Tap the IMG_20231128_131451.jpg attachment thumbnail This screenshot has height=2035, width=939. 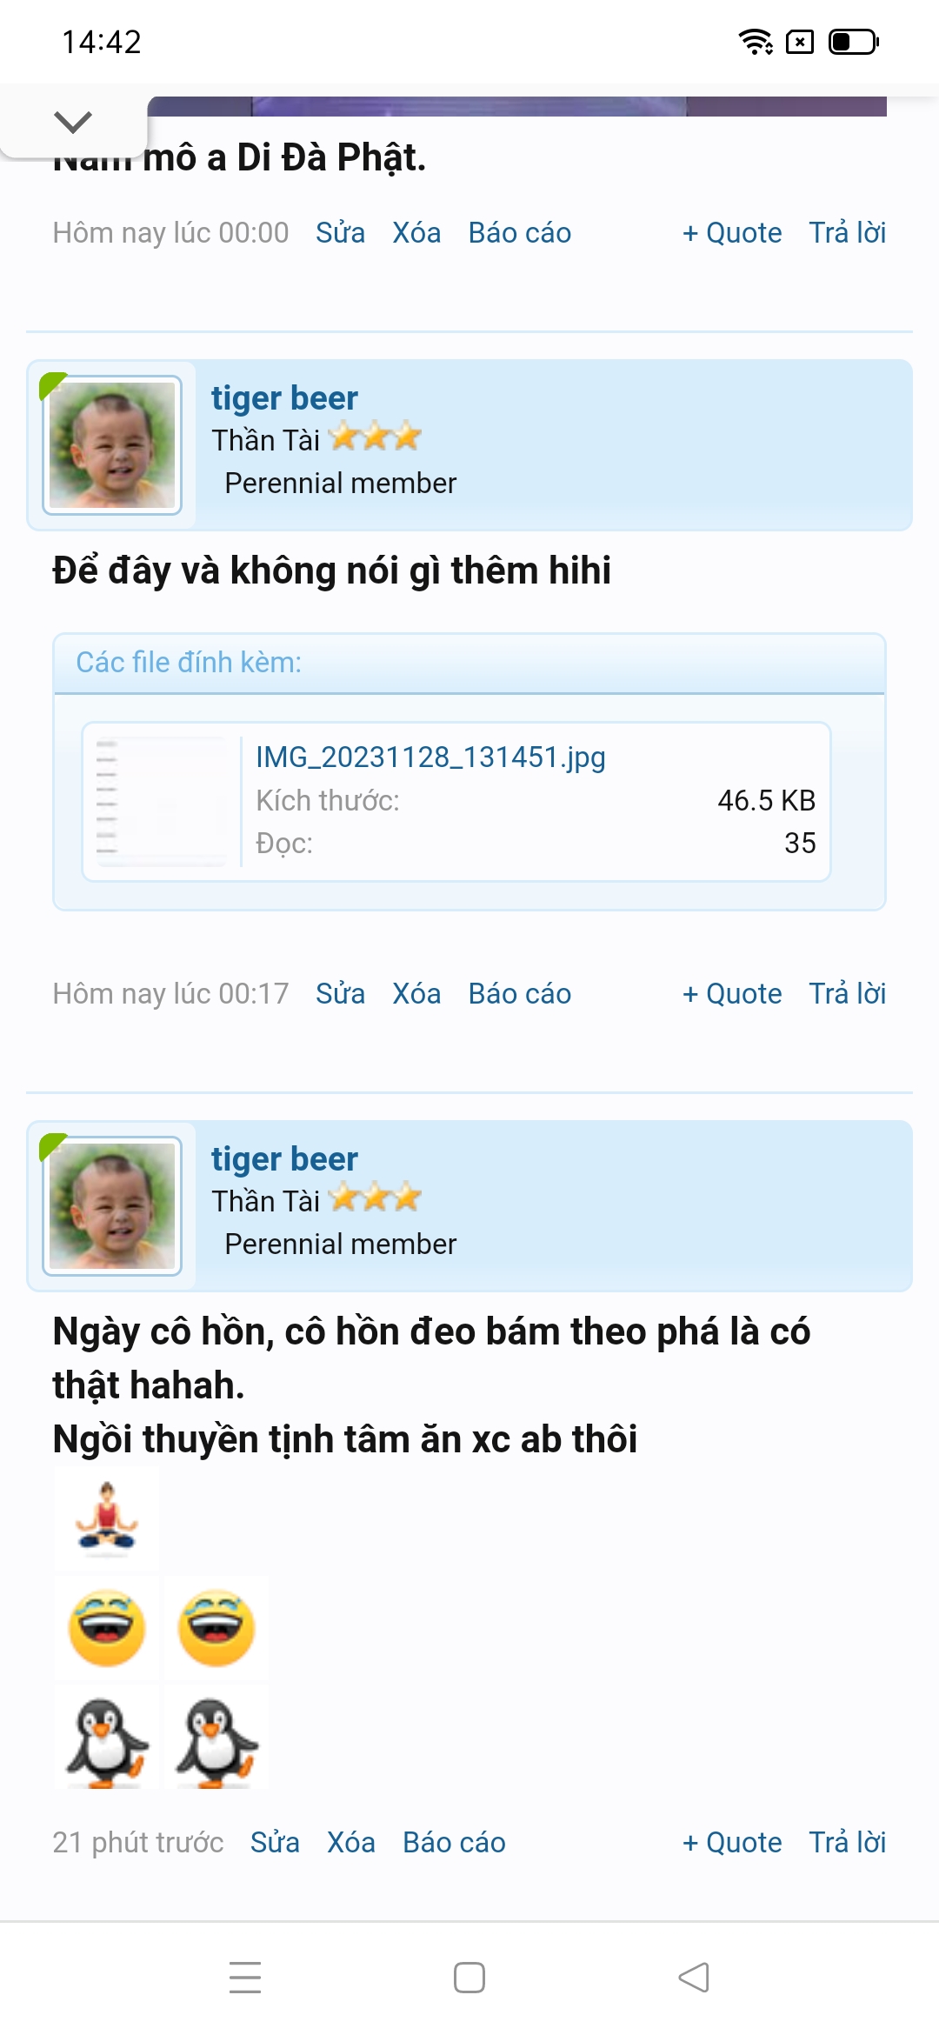162,801
